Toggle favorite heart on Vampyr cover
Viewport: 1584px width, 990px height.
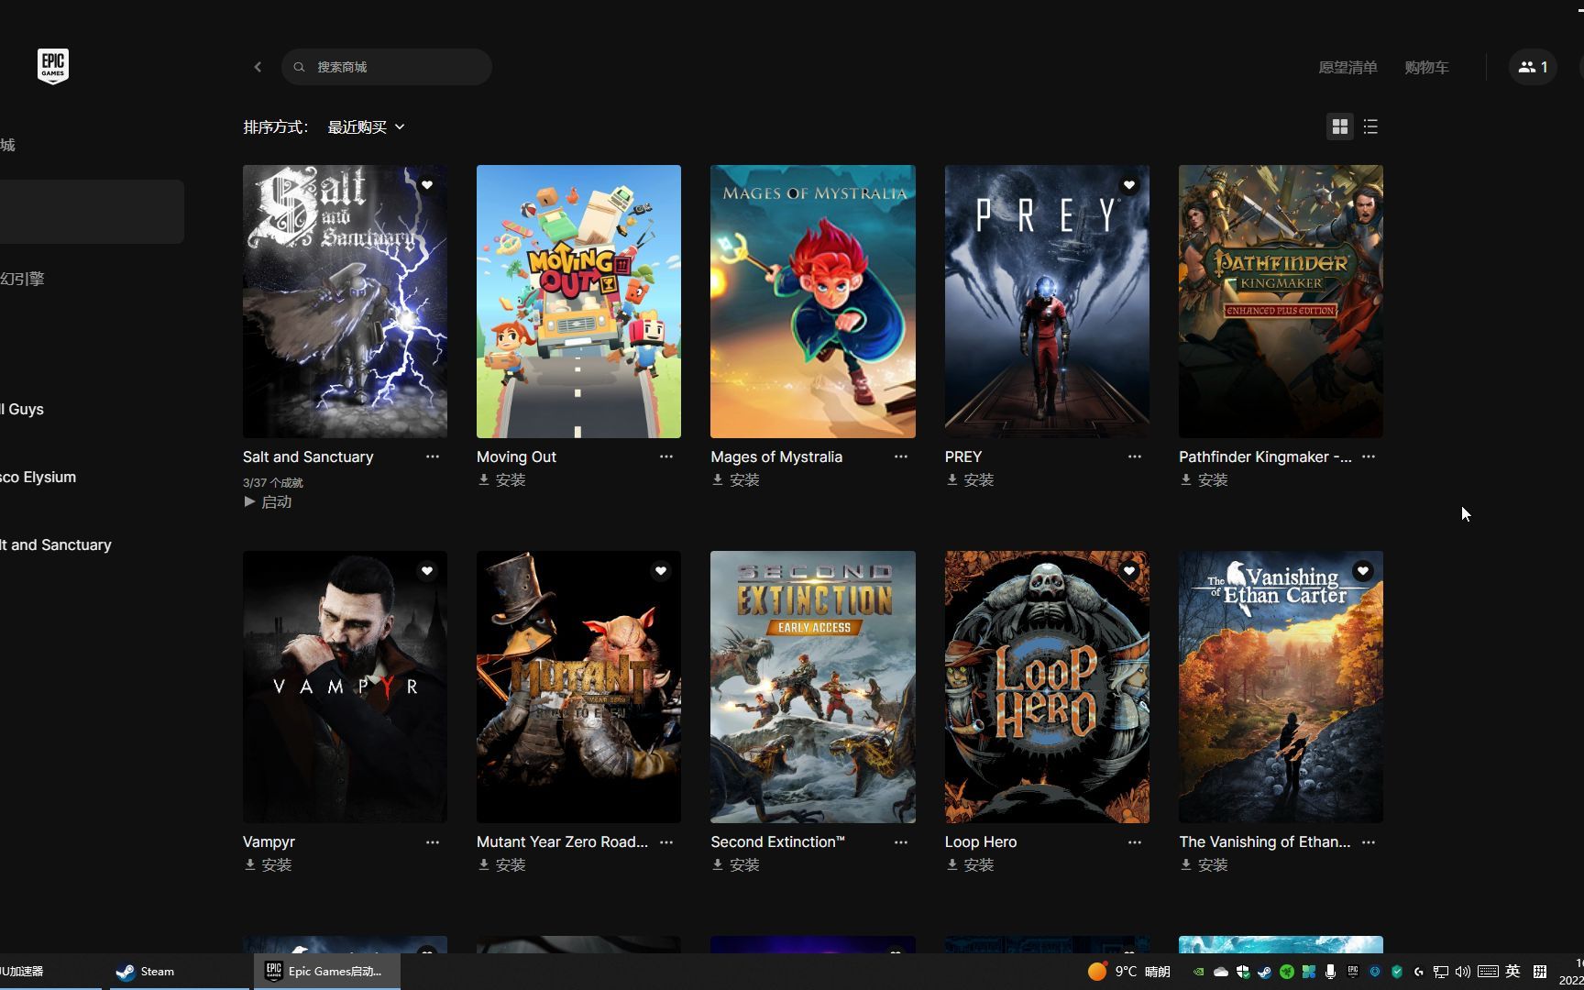coord(427,571)
